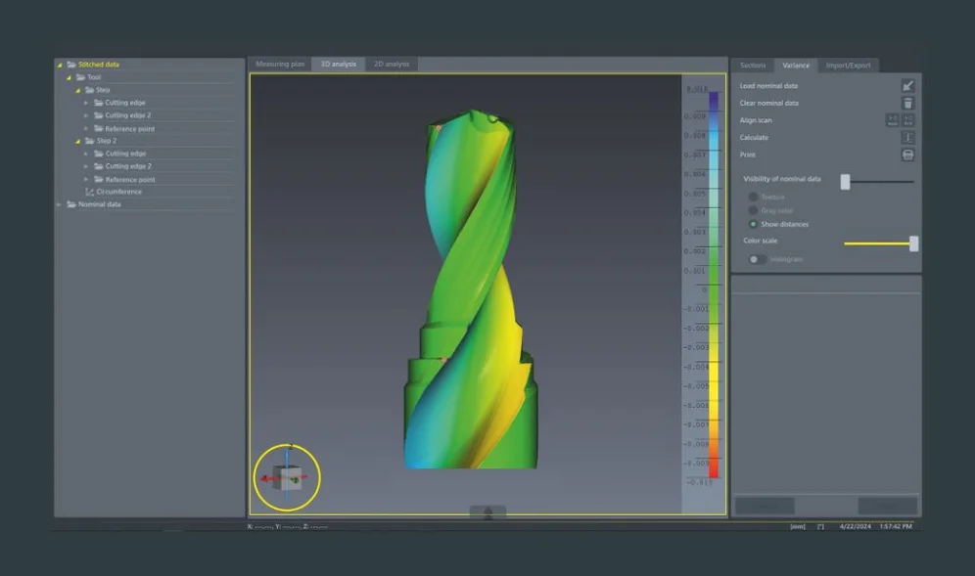Click the second Align scan icon

pyautogui.click(x=908, y=120)
